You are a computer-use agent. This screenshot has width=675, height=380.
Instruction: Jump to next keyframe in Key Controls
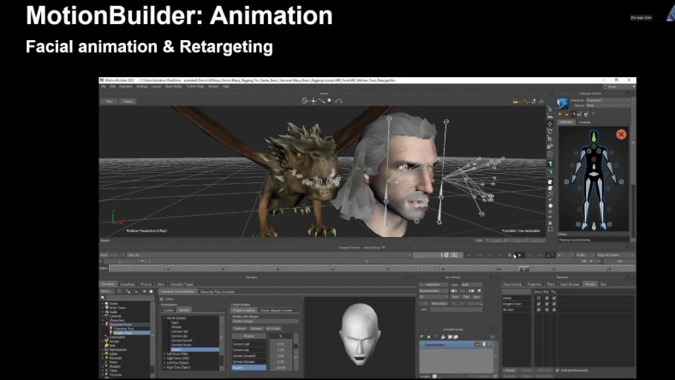(x=473, y=291)
